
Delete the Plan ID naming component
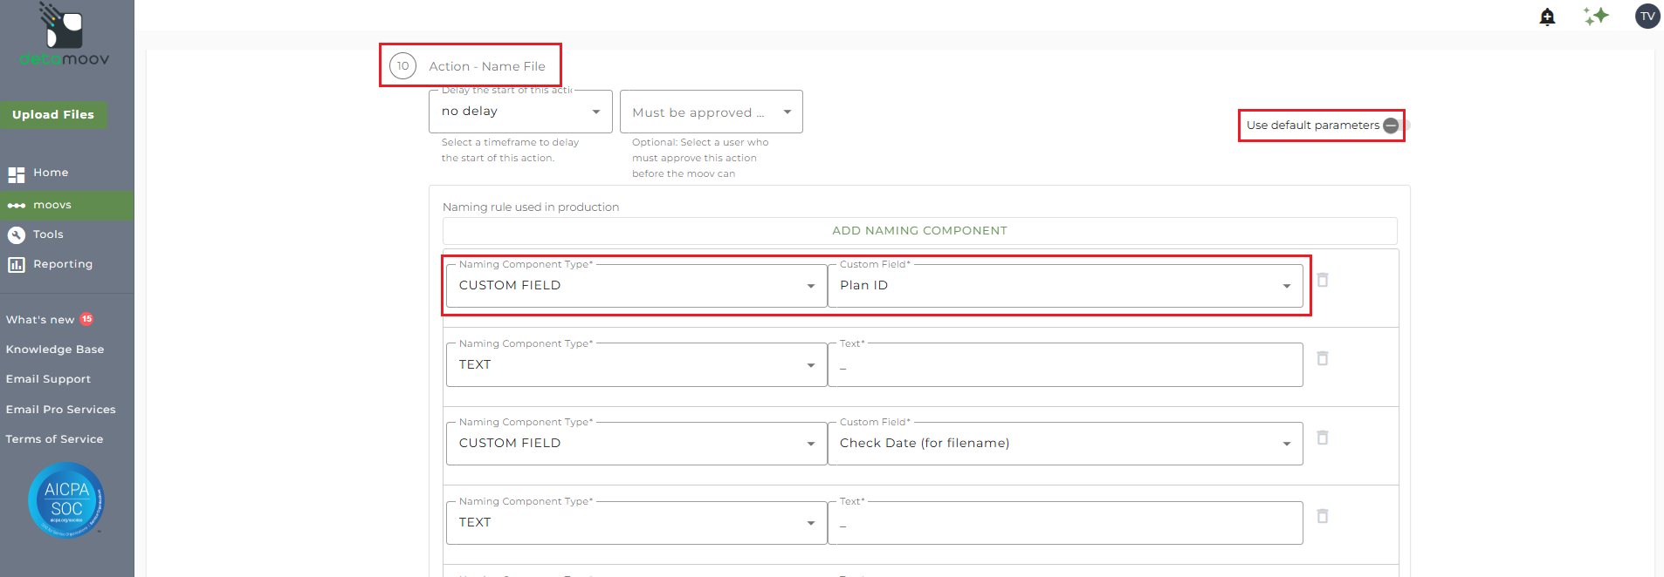point(1323,280)
